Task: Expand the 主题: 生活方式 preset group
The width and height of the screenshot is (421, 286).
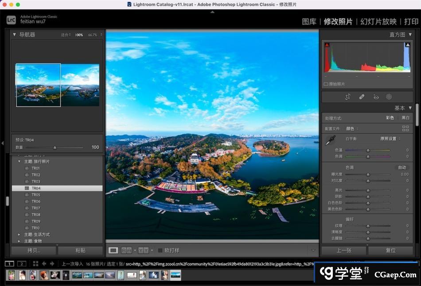Action: pyautogui.click(x=19, y=234)
